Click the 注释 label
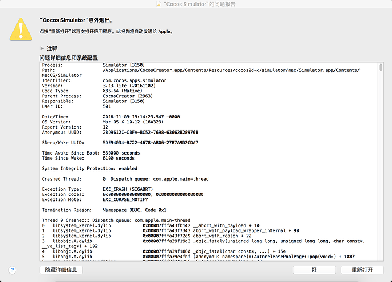Viewport: 392px width, 282px height. 52,49
